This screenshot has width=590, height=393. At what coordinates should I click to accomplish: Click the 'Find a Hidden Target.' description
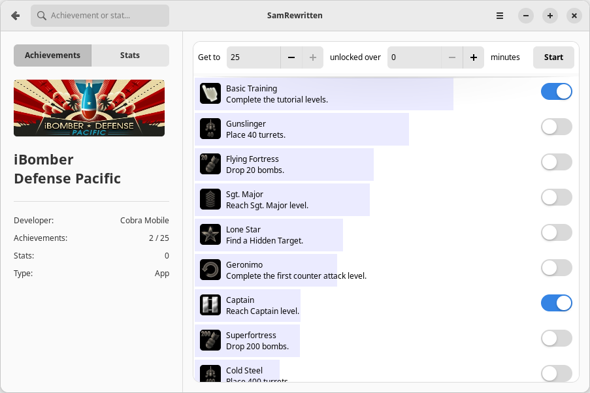(265, 240)
